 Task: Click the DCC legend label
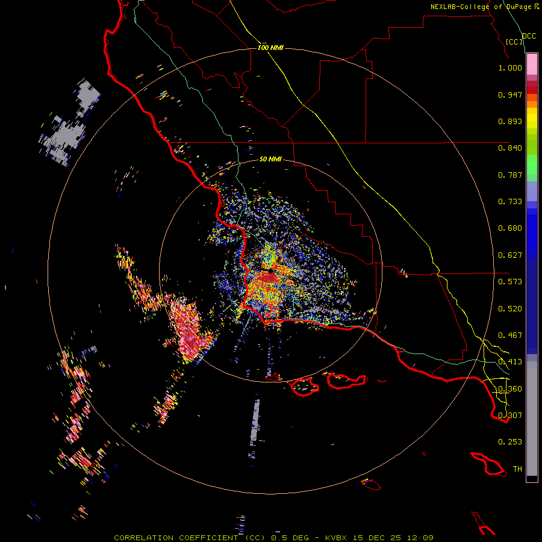[x=529, y=36]
